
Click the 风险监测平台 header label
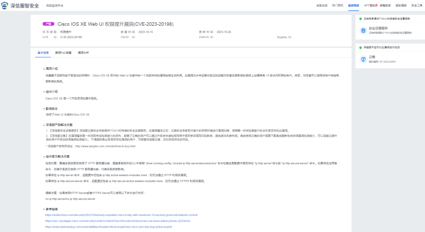[54, 6]
